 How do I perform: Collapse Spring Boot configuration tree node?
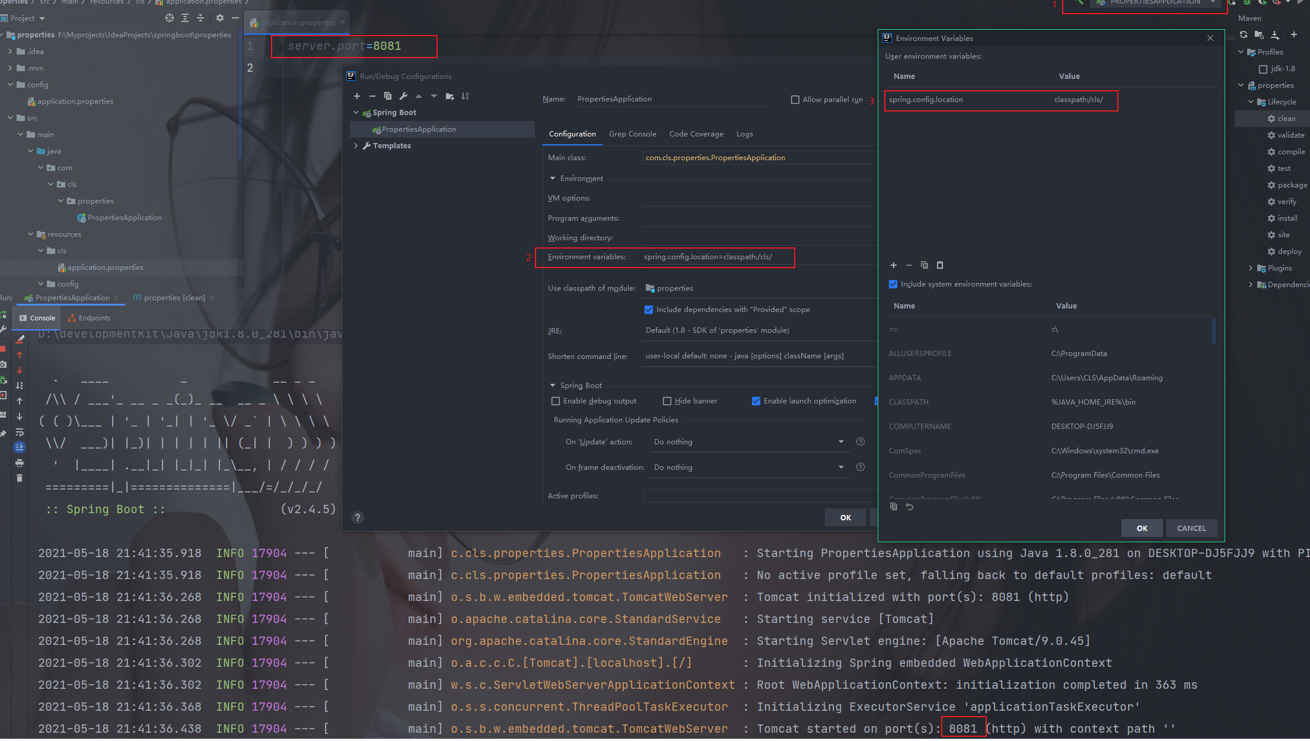[356, 113]
